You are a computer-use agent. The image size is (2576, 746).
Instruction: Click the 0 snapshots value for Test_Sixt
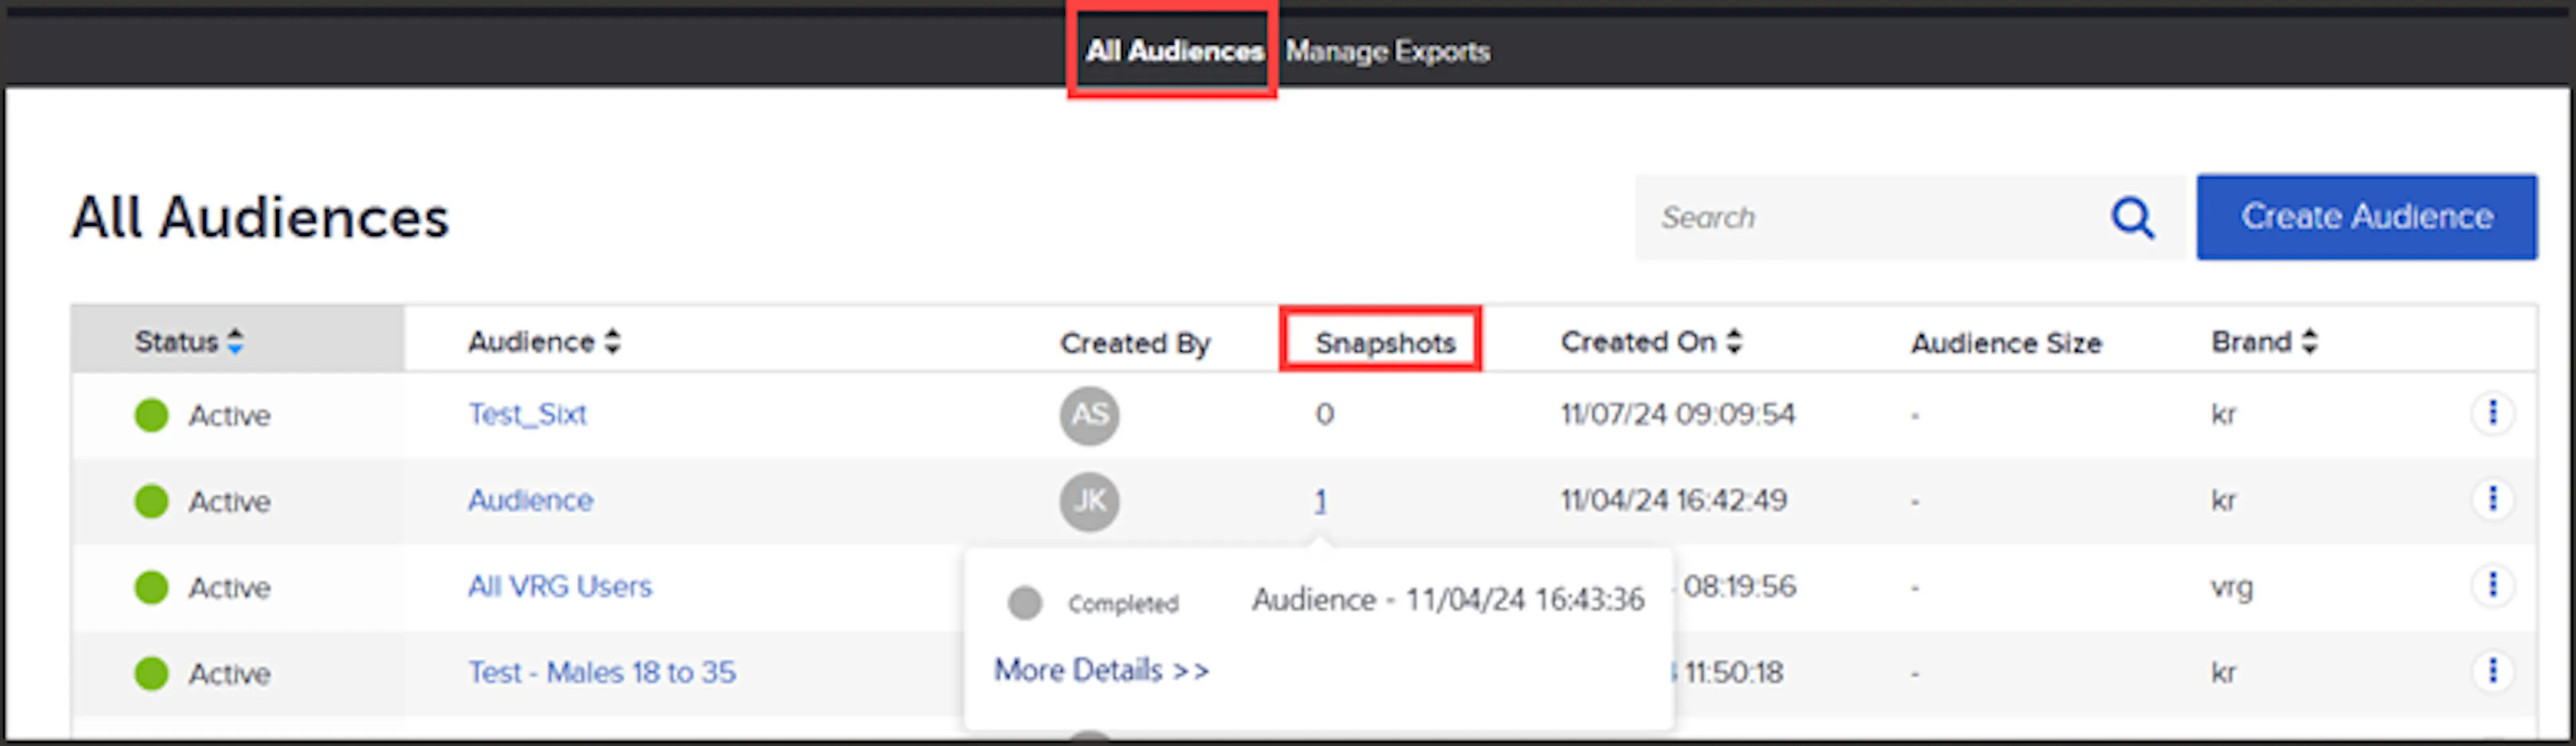[1324, 414]
